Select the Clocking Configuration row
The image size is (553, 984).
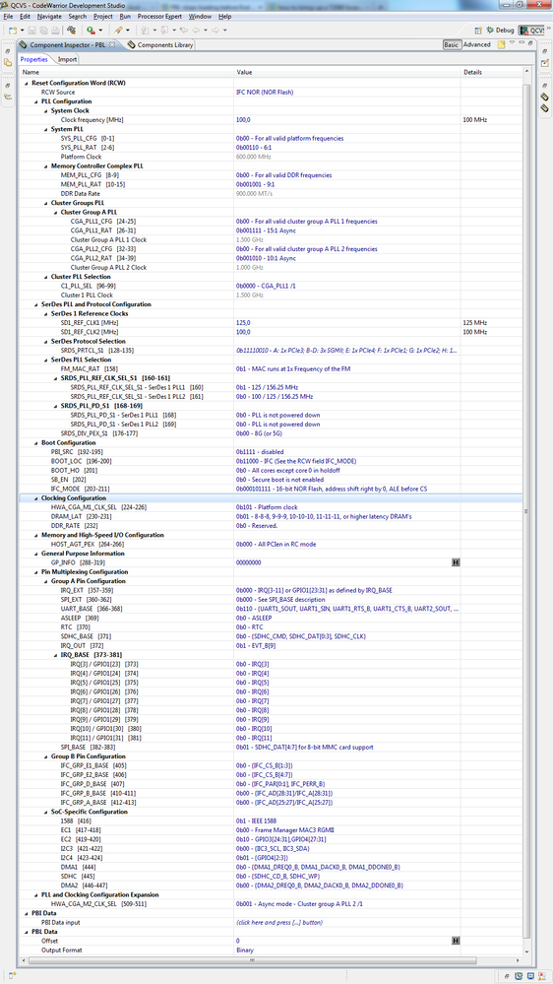271,497
